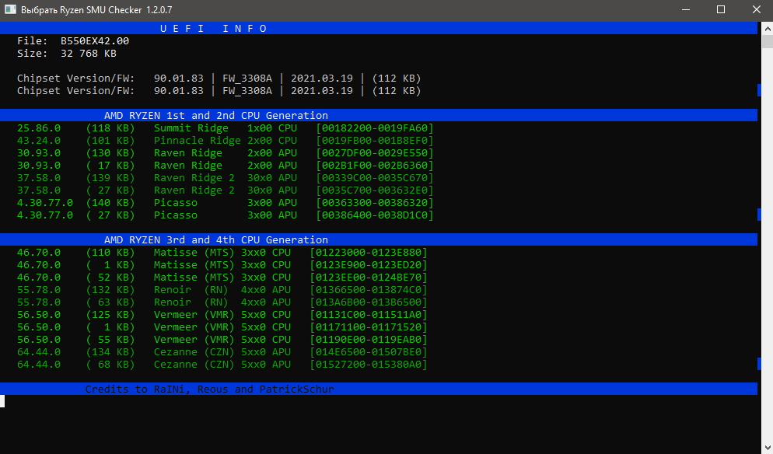Click address [00363300-00386320]
Viewport: 773px width, 454px height.
[375, 203]
